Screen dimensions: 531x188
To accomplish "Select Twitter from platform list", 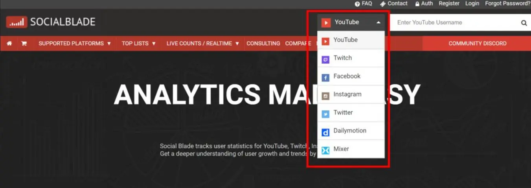I will (343, 112).
